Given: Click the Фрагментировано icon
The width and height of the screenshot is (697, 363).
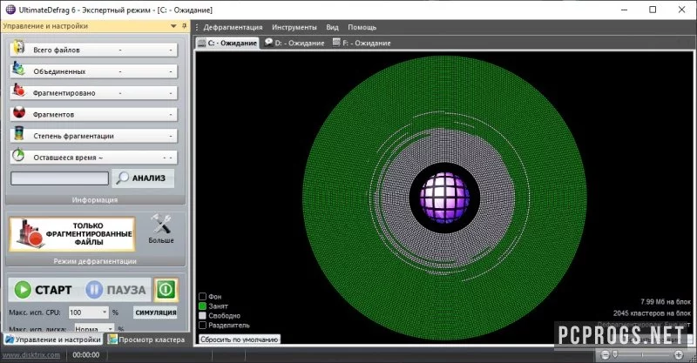Looking at the screenshot, I should click(18, 91).
